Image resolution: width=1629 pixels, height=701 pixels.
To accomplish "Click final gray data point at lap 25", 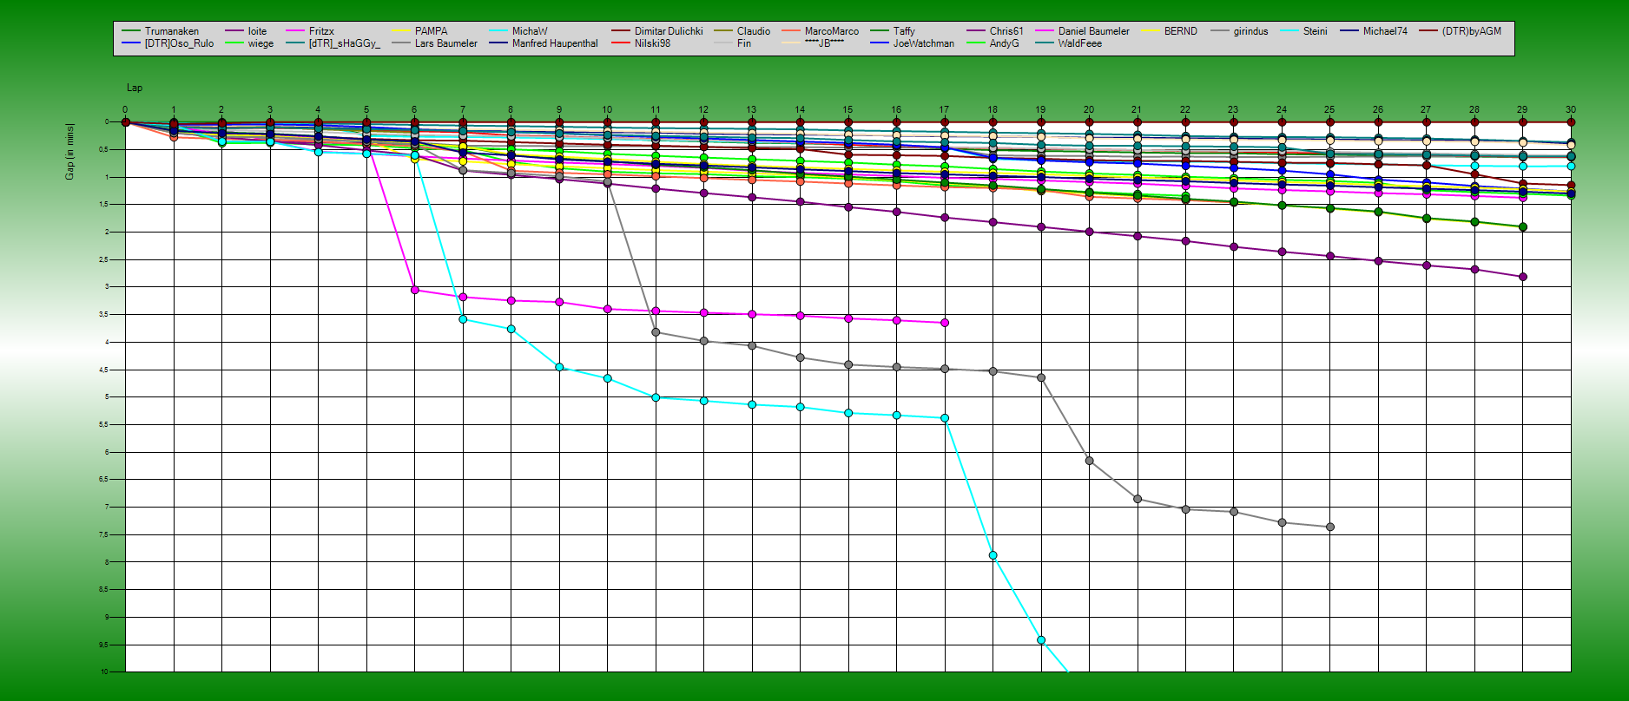I will click(x=1330, y=527).
